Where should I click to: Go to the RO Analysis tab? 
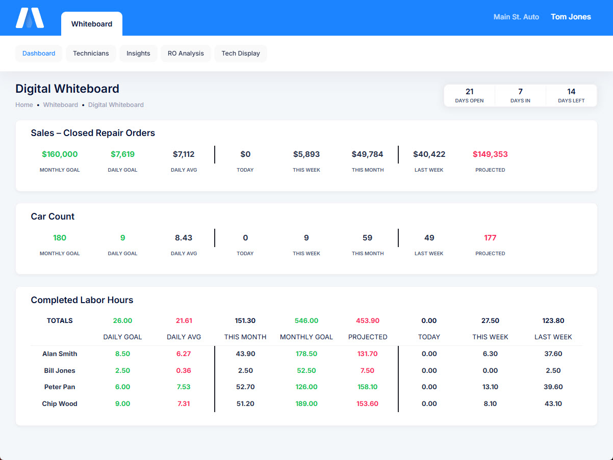186,53
